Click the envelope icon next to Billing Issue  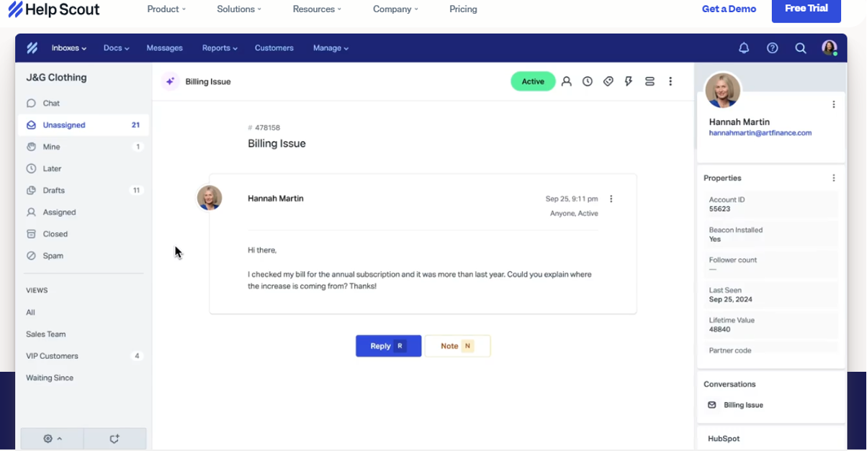tap(712, 405)
